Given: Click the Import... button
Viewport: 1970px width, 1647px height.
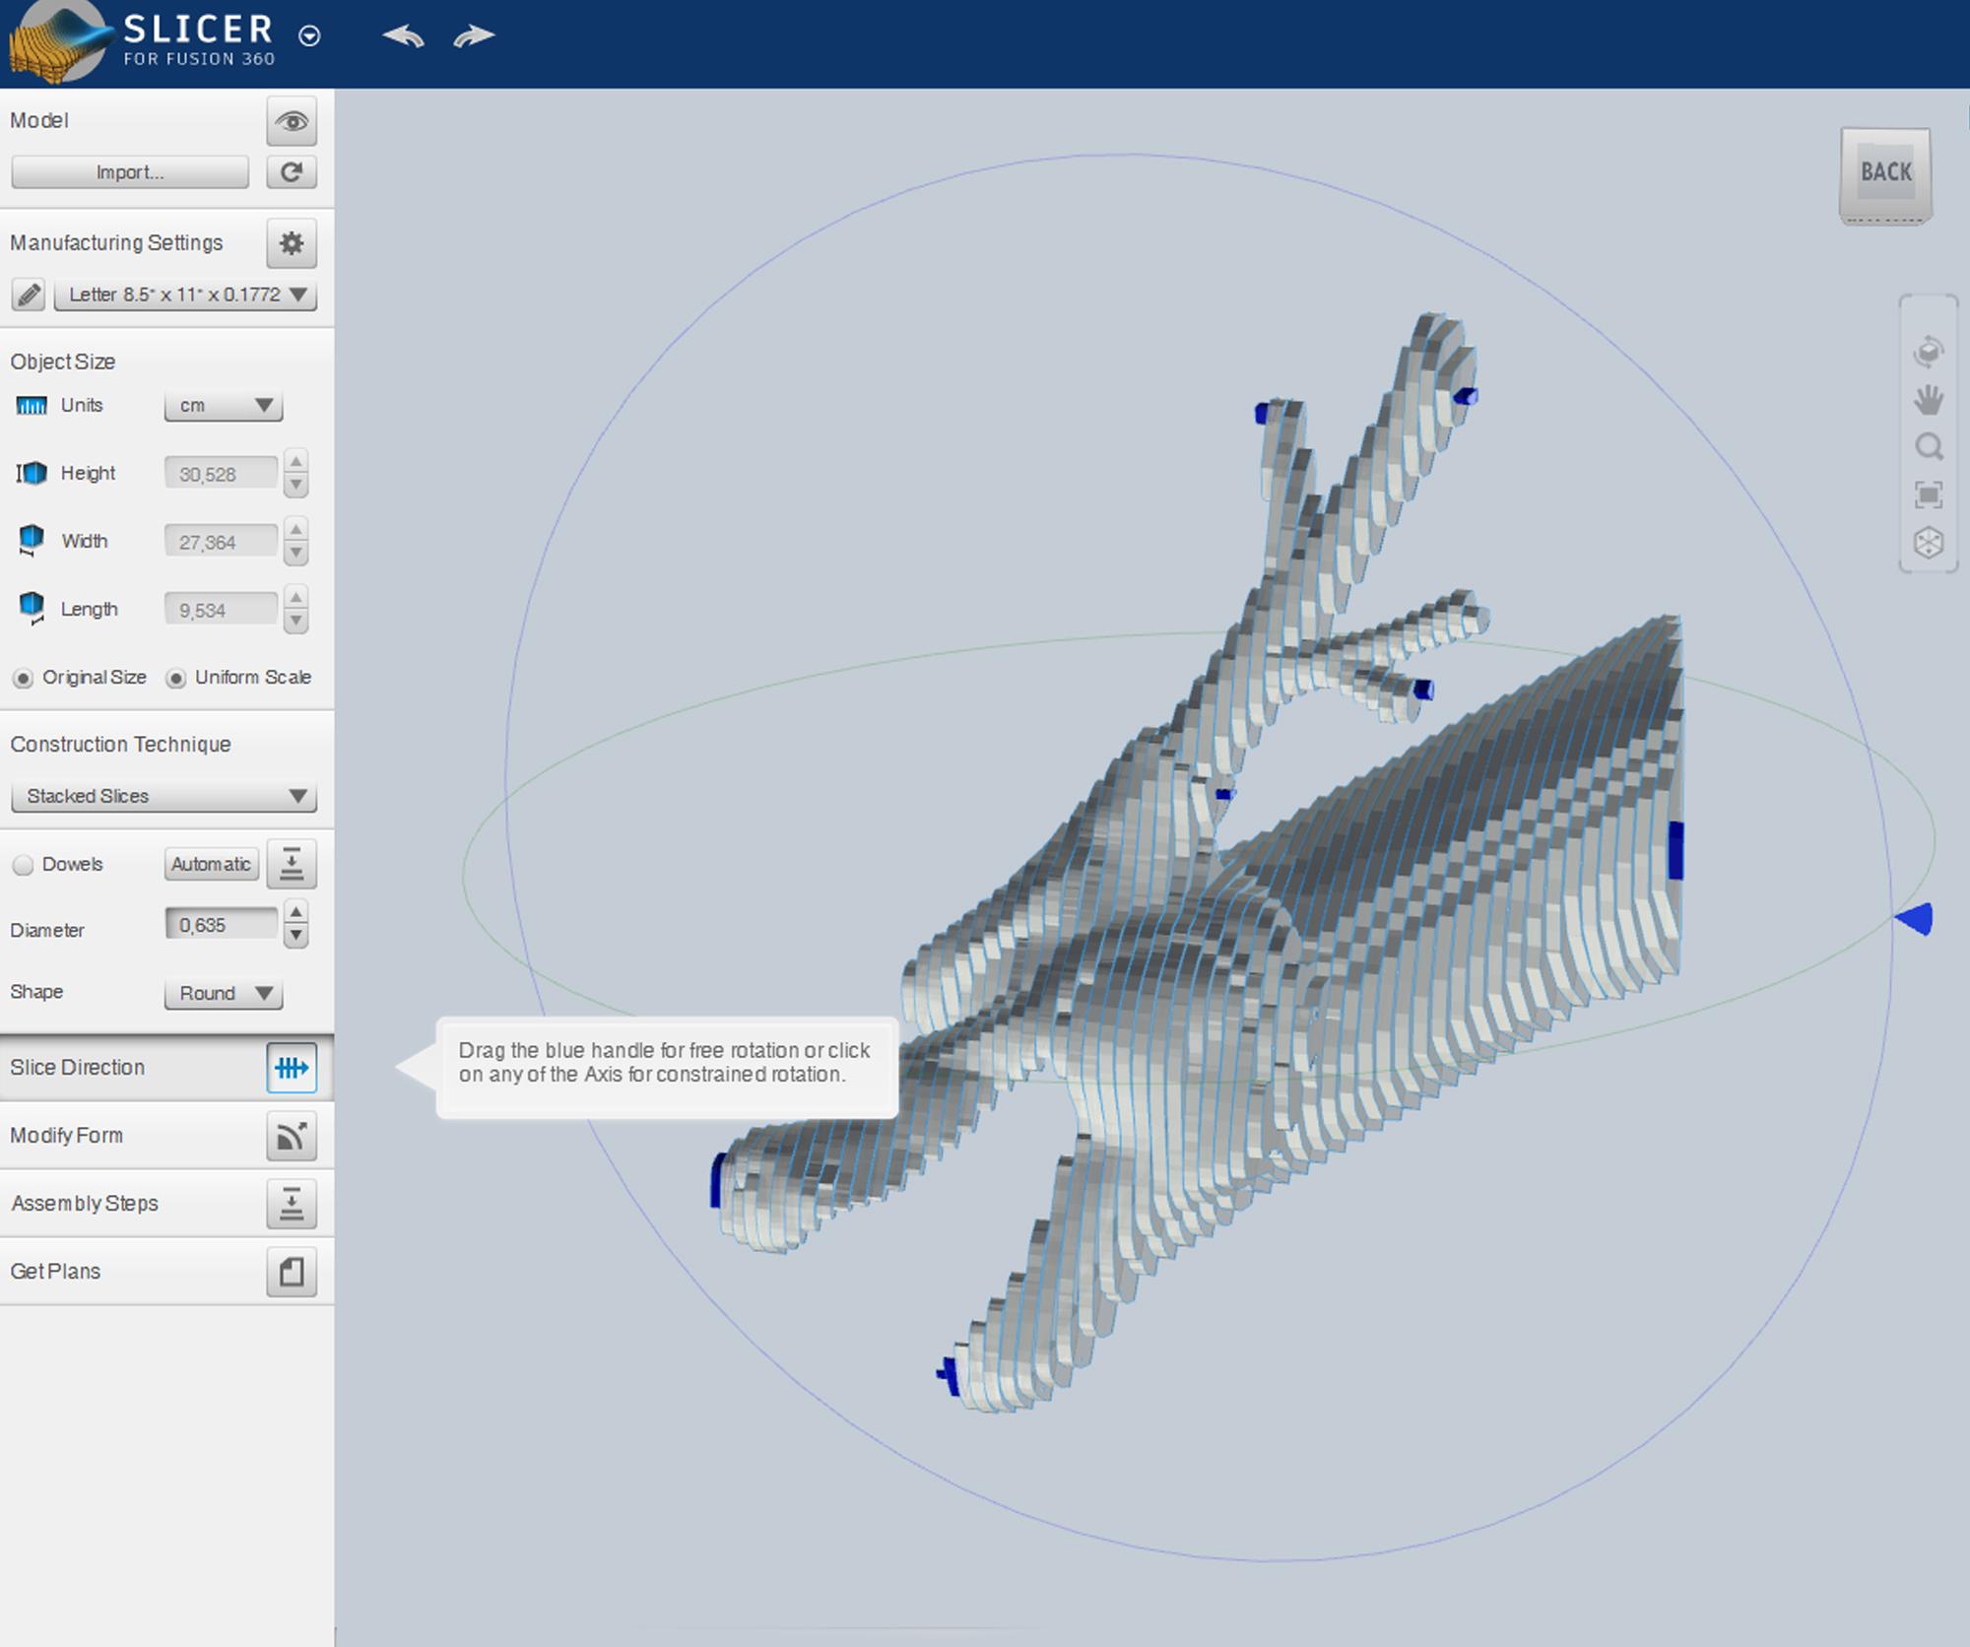Looking at the screenshot, I should [129, 172].
